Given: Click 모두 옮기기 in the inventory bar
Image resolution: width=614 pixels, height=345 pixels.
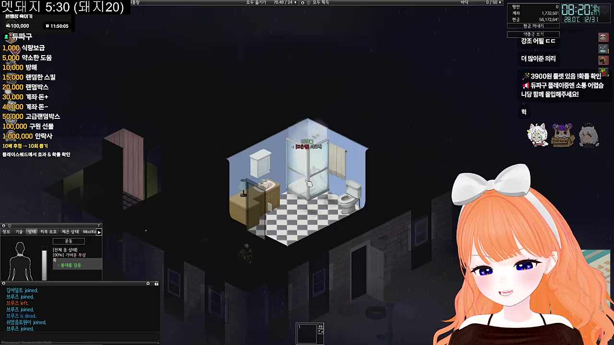Looking at the screenshot, I should click(x=256, y=2).
